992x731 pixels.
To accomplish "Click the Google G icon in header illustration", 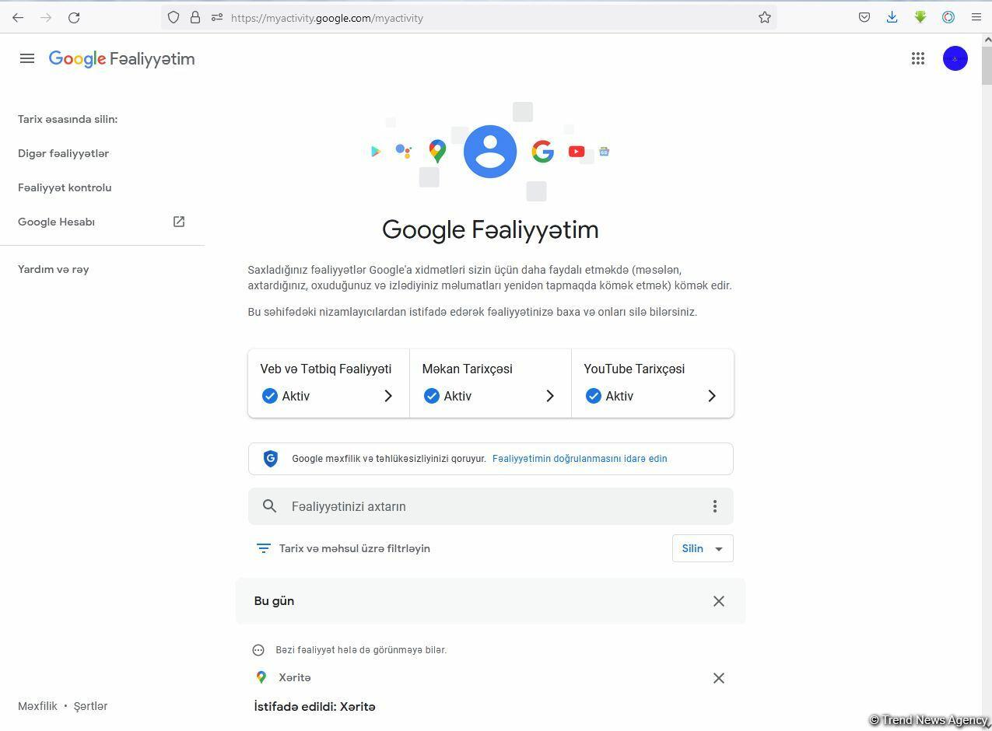I will (x=543, y=152).
